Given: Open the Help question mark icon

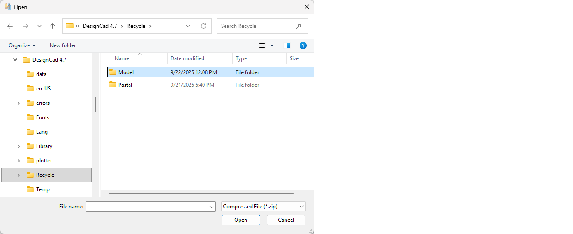Looking at the screenshot, I should pos(303,45).
